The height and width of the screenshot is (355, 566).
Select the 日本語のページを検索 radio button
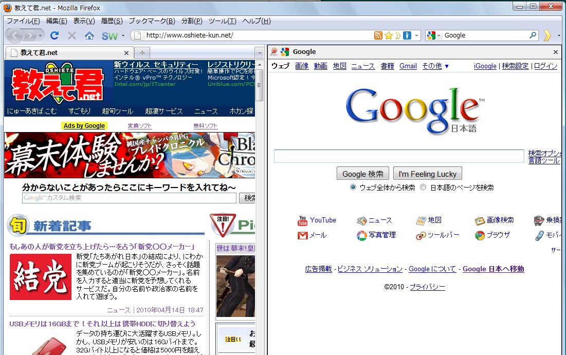coord(423,187)
